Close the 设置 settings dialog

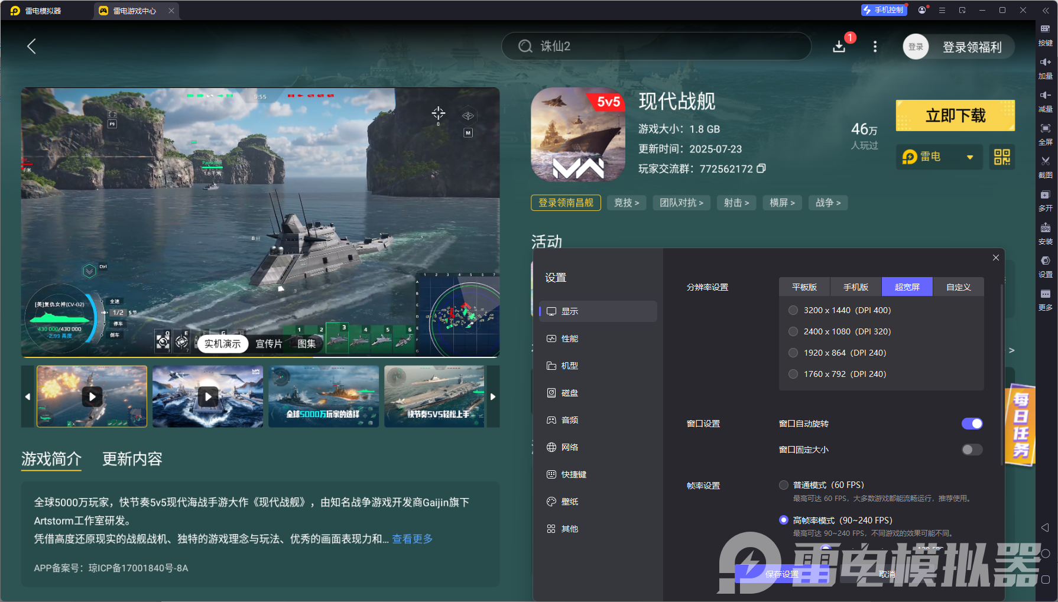(x=996, y=258)
